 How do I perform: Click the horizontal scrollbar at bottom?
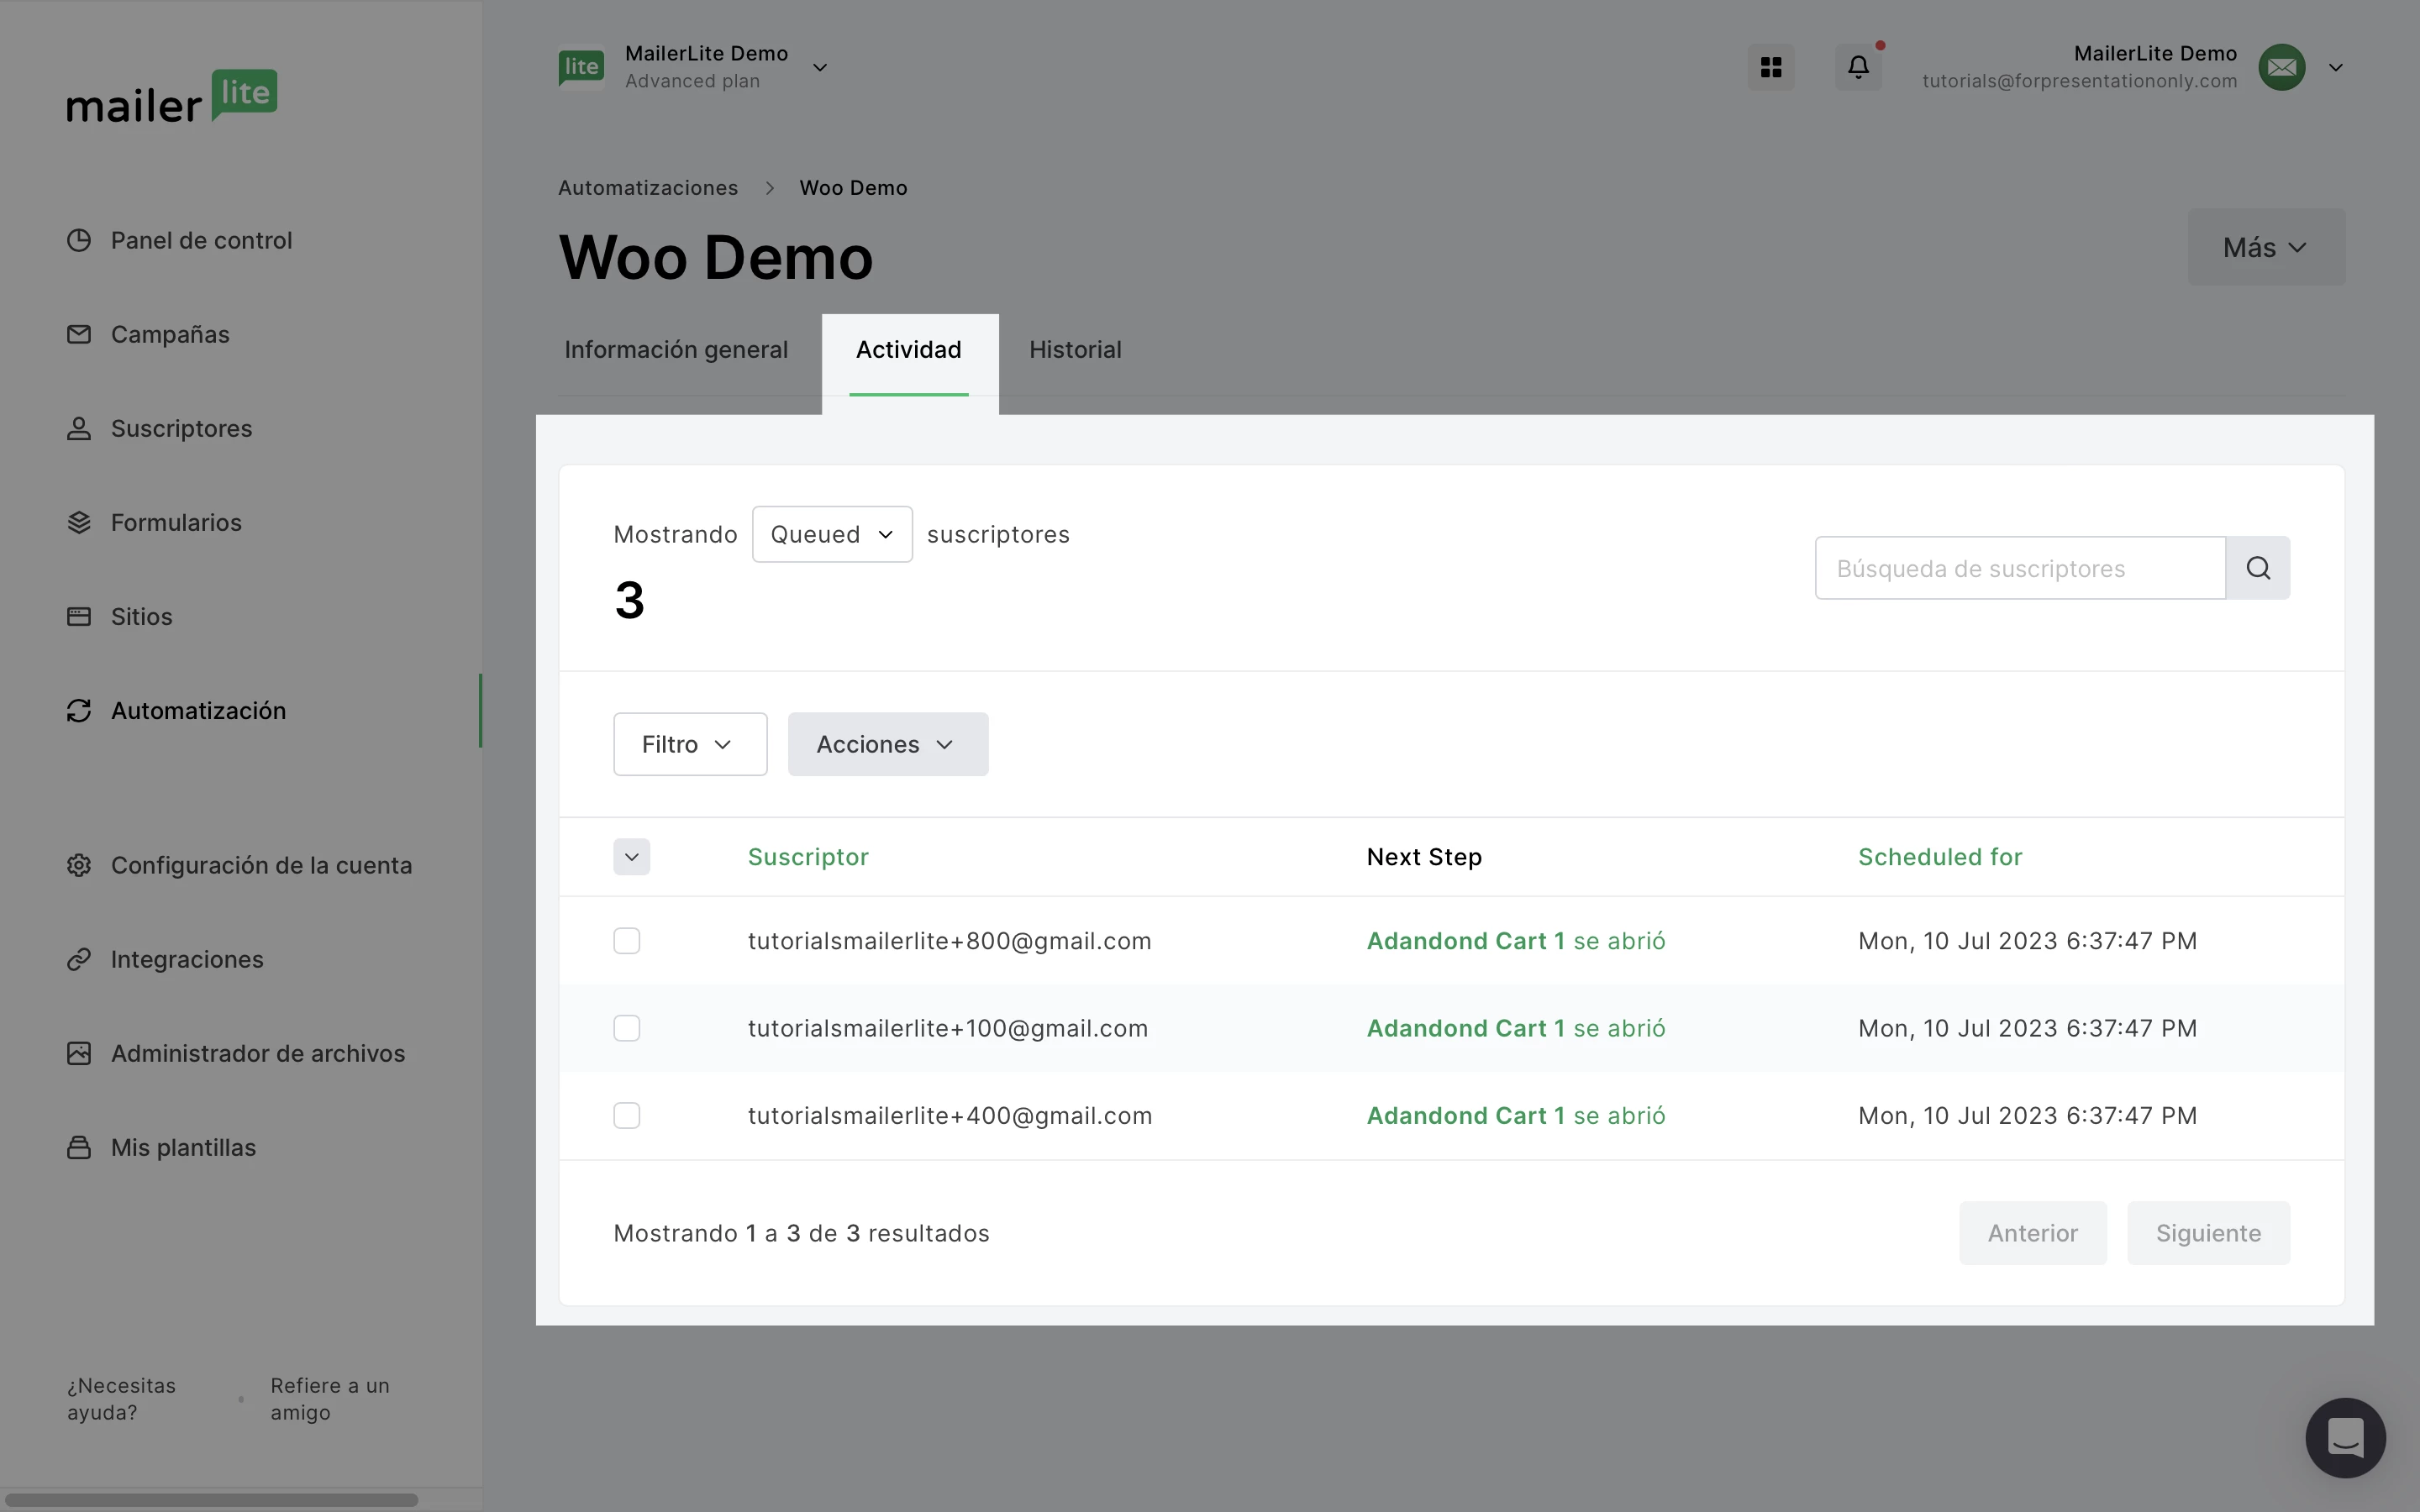212,1499
